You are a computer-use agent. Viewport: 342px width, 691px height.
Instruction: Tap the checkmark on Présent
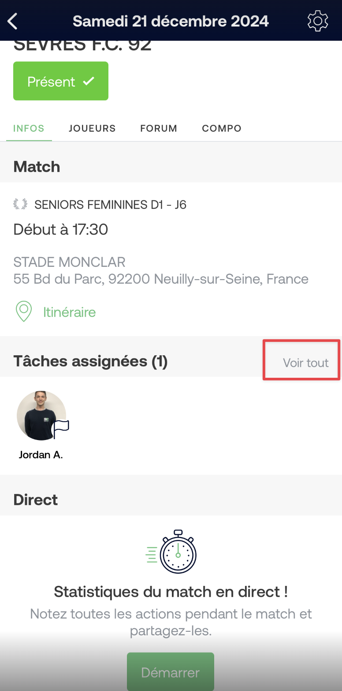(x=89, y=81)
